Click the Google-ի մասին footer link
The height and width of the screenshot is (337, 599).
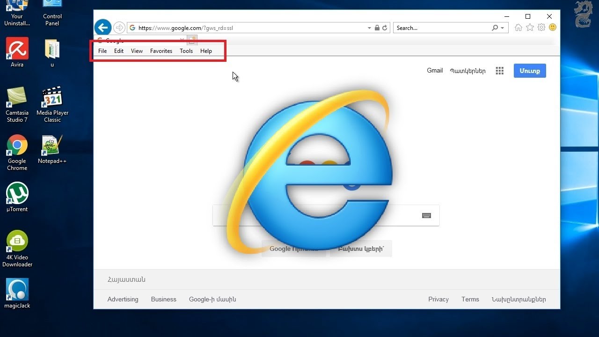(212, 300)
